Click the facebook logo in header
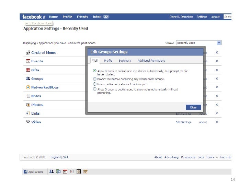Image resolution: width=250 pixels, height=188 pixels. [32, 17]
